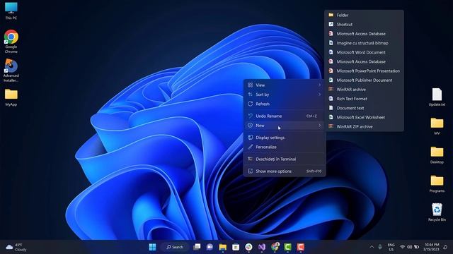Viewport: 453px width, 254px height.
Task: Open the Slack icon in the taskbar
Action: tap(248, 247)
